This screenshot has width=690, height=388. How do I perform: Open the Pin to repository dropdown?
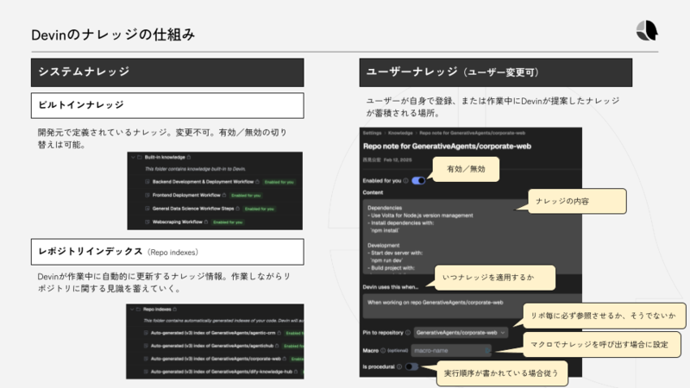[x=461, y=333]
